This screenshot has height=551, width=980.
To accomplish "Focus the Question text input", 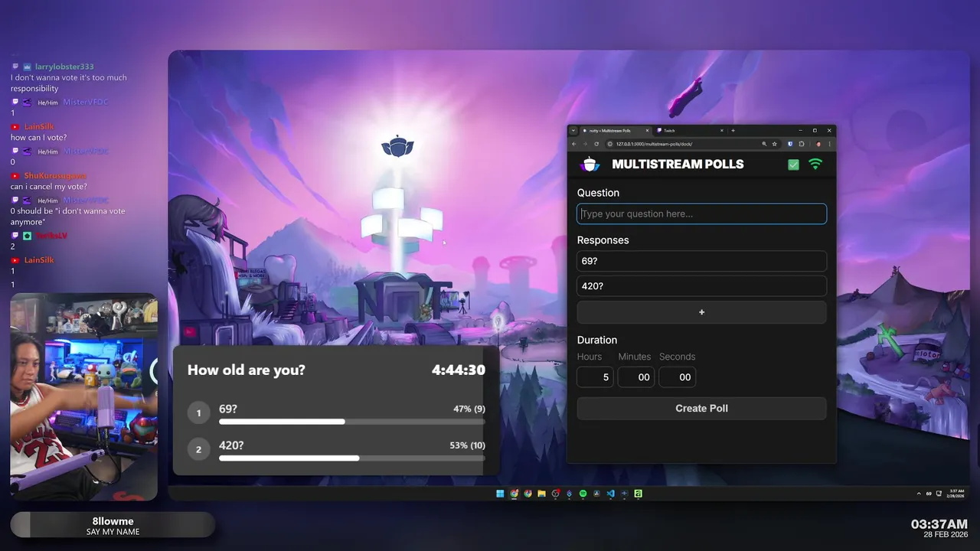I will (701, 214).
